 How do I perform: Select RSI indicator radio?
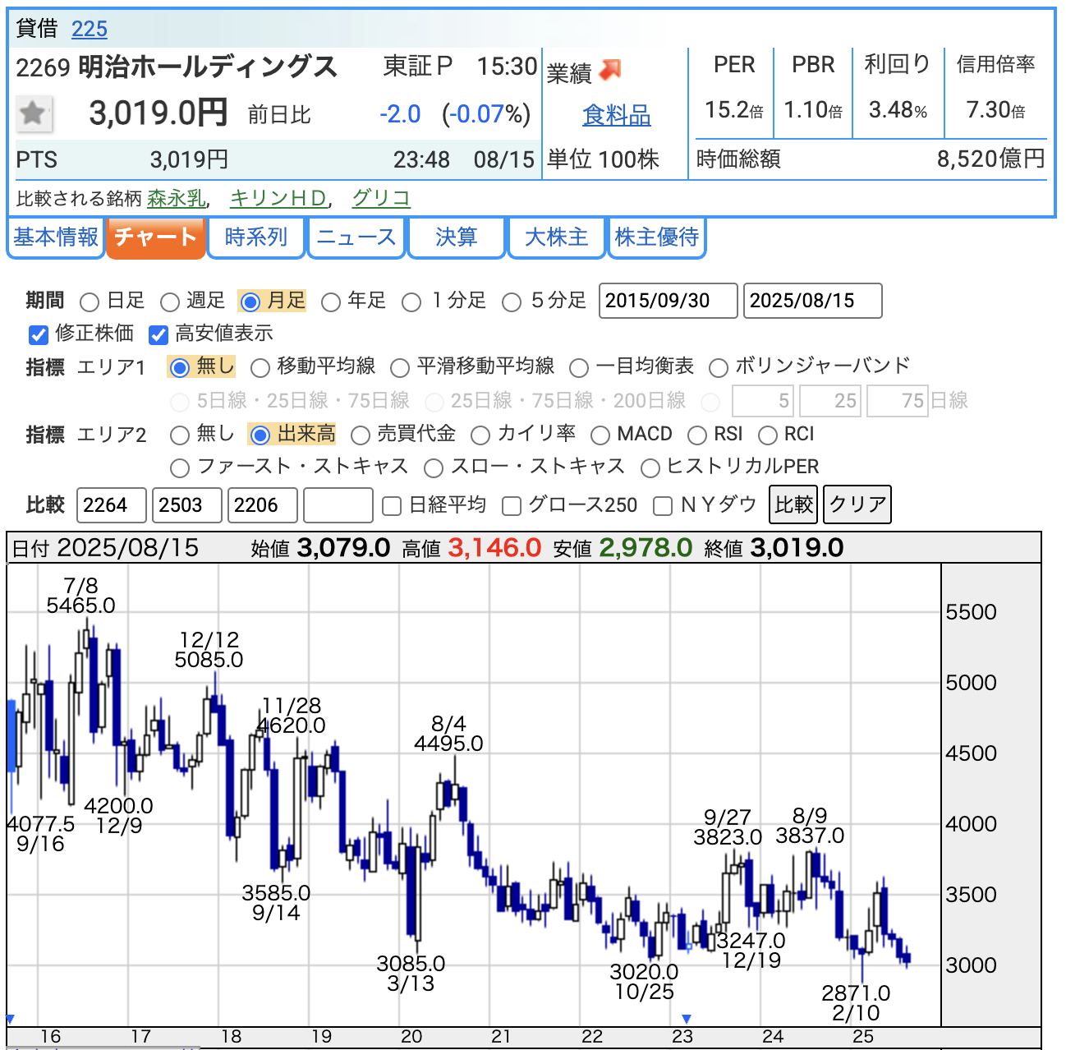(x=697, y=435)
